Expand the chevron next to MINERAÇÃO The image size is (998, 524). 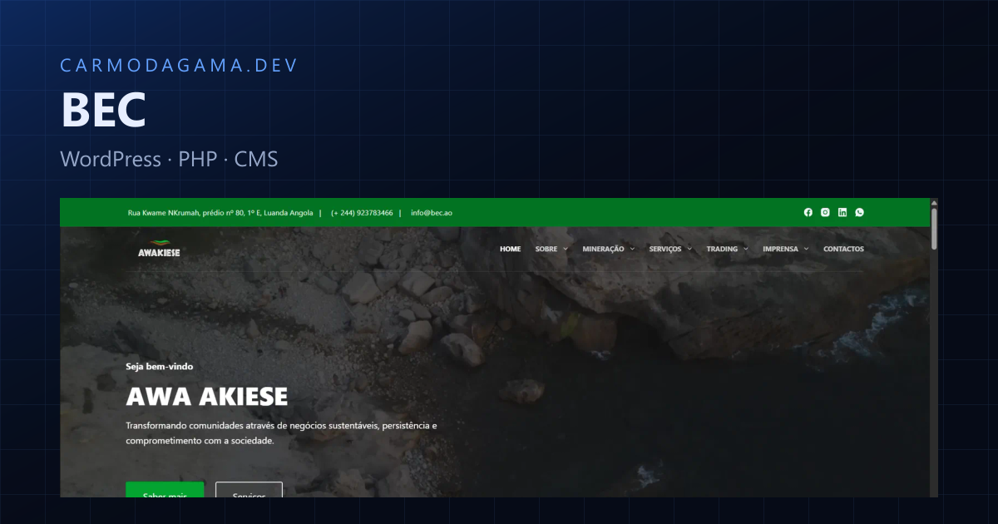click(632, 249)
